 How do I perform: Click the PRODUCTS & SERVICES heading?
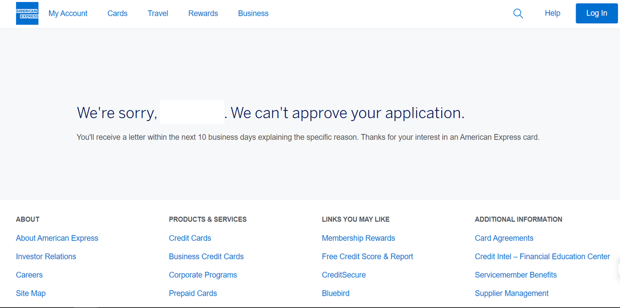point(208,219)
